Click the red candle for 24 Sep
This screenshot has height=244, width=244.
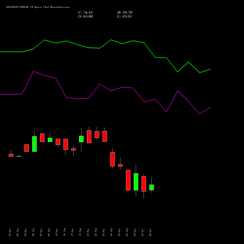[113, 159]
